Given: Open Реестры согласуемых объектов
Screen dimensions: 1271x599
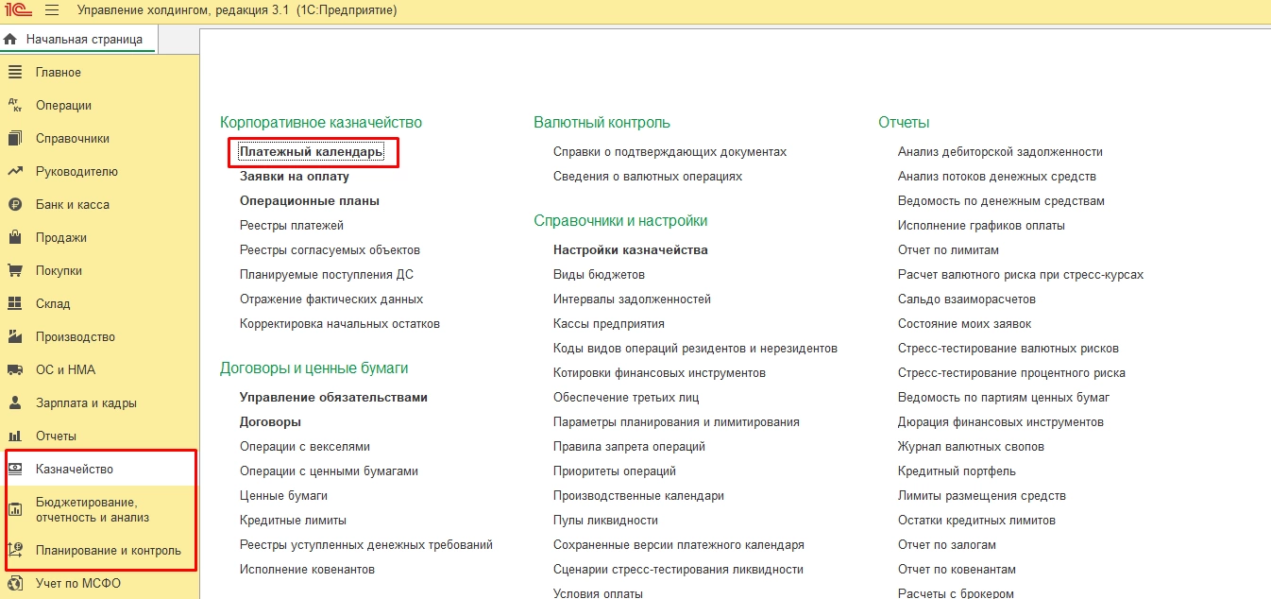Looking at the screenshot, I should [330, 250].
